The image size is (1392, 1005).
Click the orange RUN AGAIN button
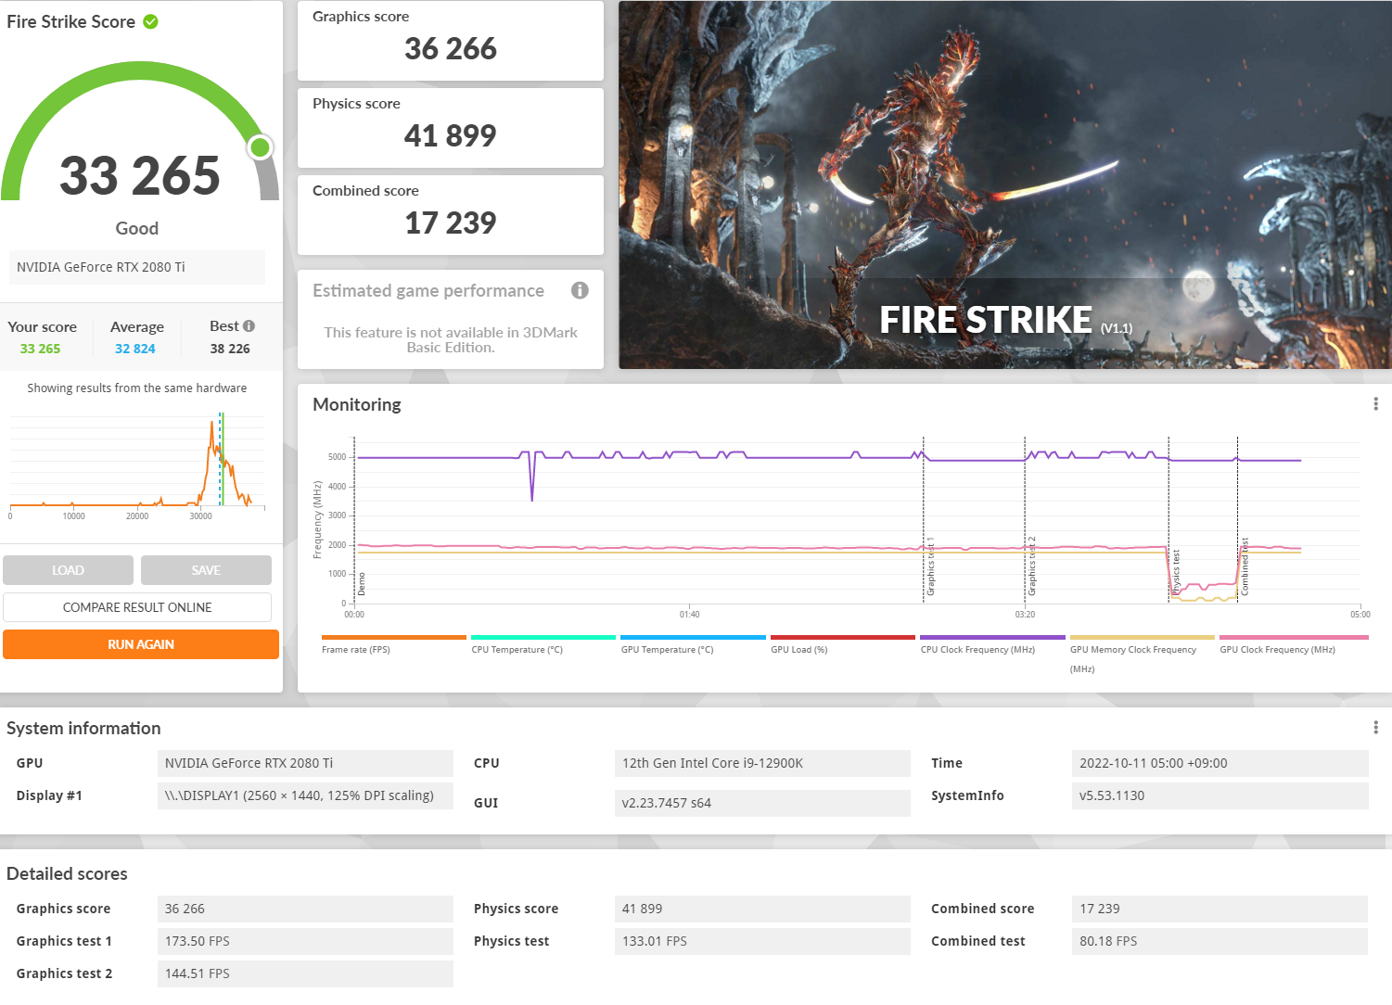coord(141,644)
